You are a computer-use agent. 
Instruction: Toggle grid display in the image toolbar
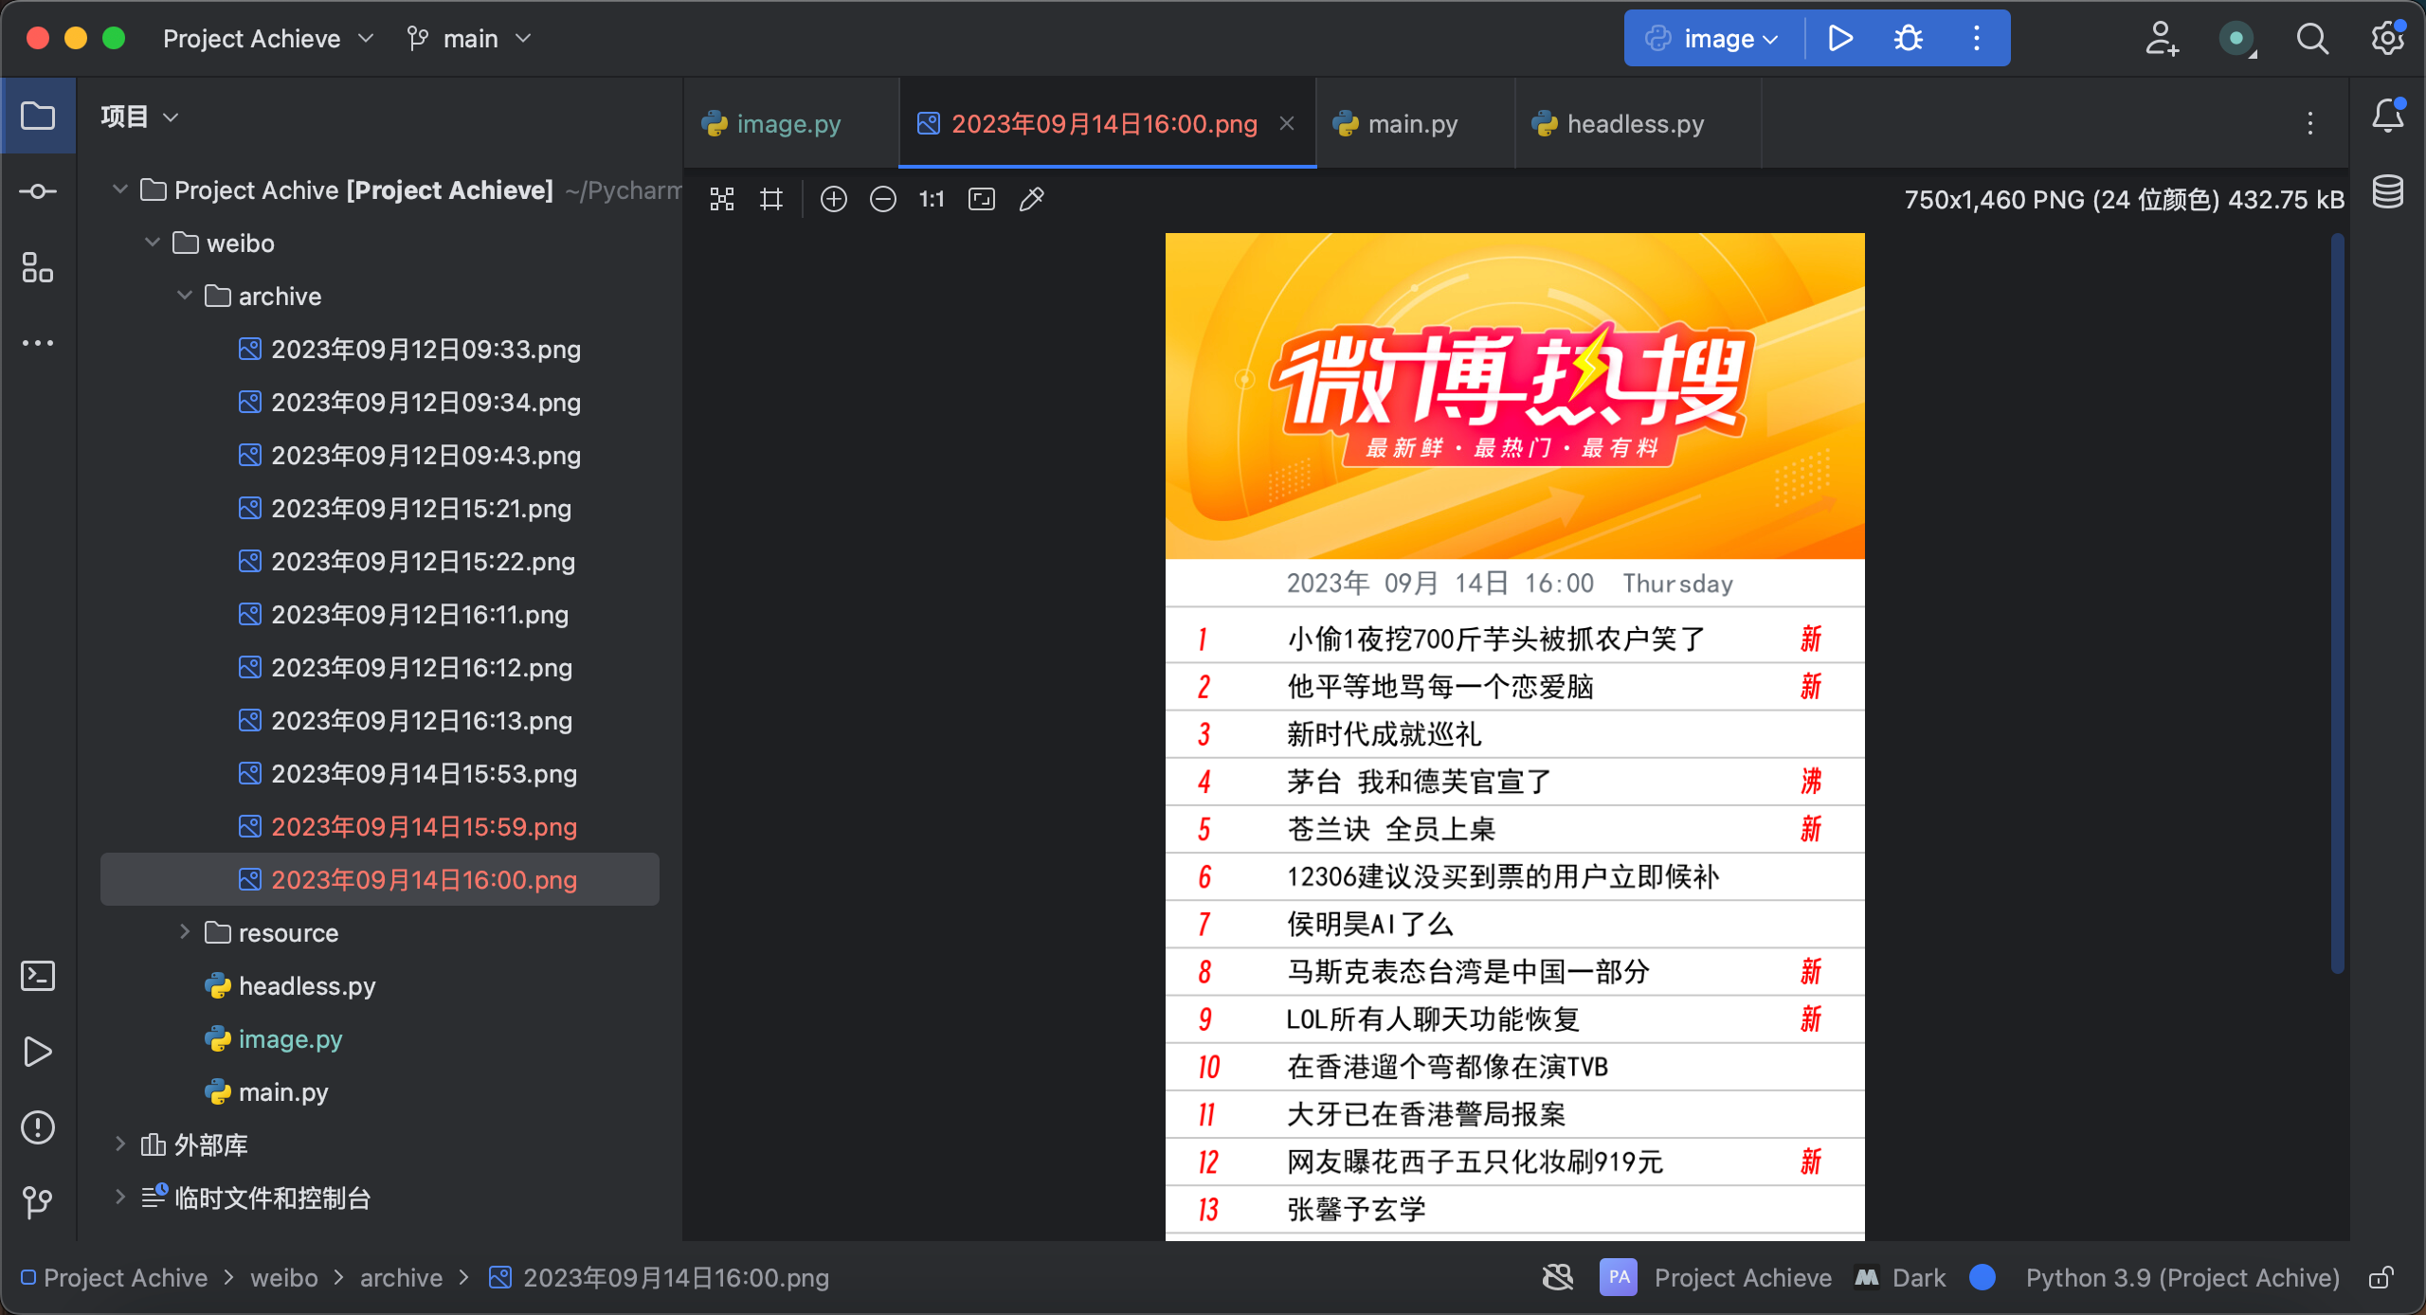point(771,199)
